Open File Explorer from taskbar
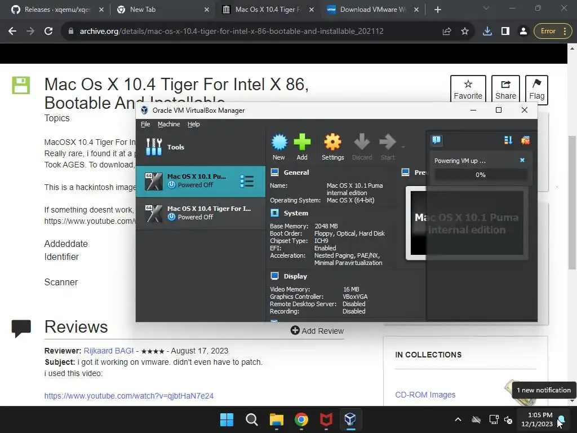 [x=276, y=419]
